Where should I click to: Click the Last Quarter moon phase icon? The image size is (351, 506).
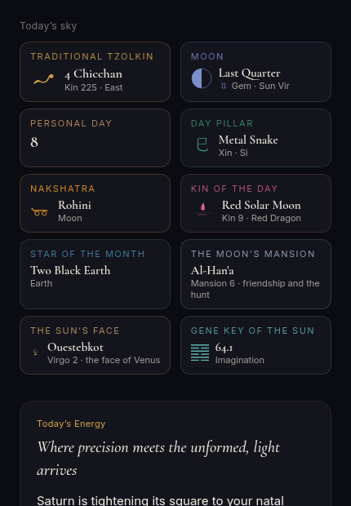pyautogui.click(x=202, y=78)
